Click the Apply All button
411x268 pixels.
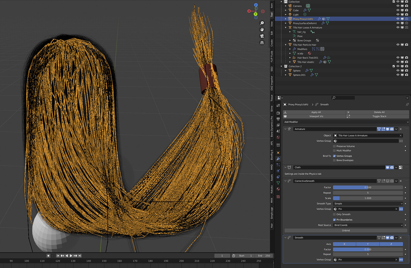316,112
